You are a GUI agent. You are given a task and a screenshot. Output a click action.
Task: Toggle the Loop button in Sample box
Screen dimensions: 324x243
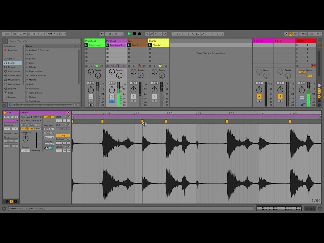pos(63,135)
